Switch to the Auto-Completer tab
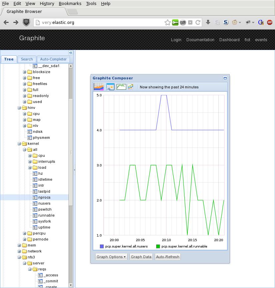Screen dimensions: 275x288 click(x=53, y=59)
